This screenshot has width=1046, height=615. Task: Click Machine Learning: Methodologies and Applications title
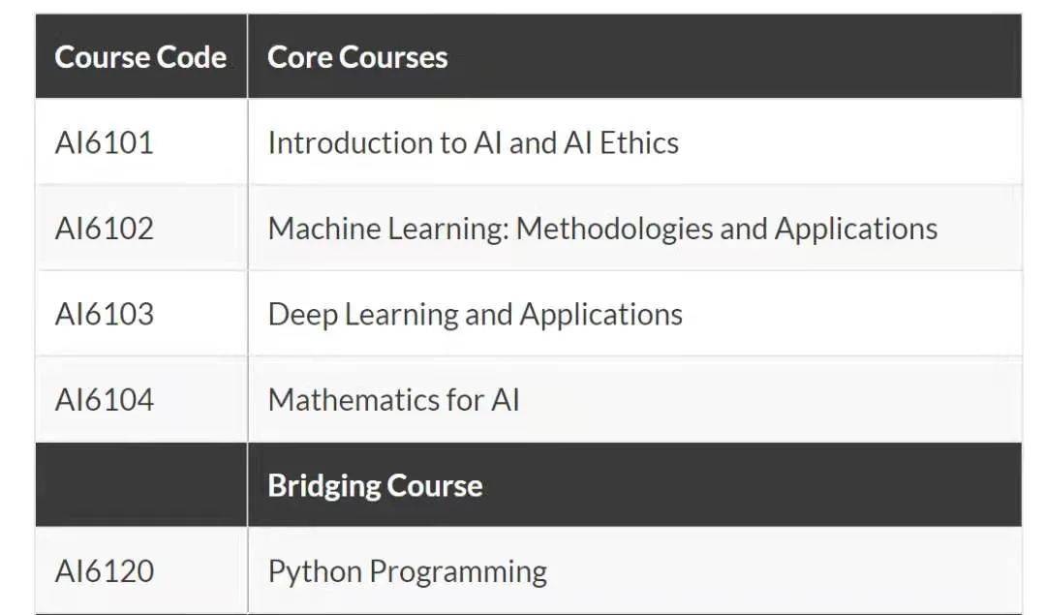[602, 229]
